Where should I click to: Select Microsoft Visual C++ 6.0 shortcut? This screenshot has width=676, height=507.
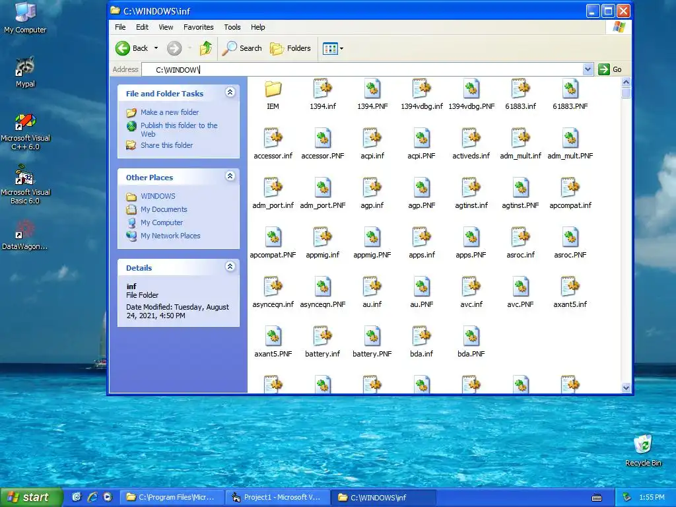point(25,131)
